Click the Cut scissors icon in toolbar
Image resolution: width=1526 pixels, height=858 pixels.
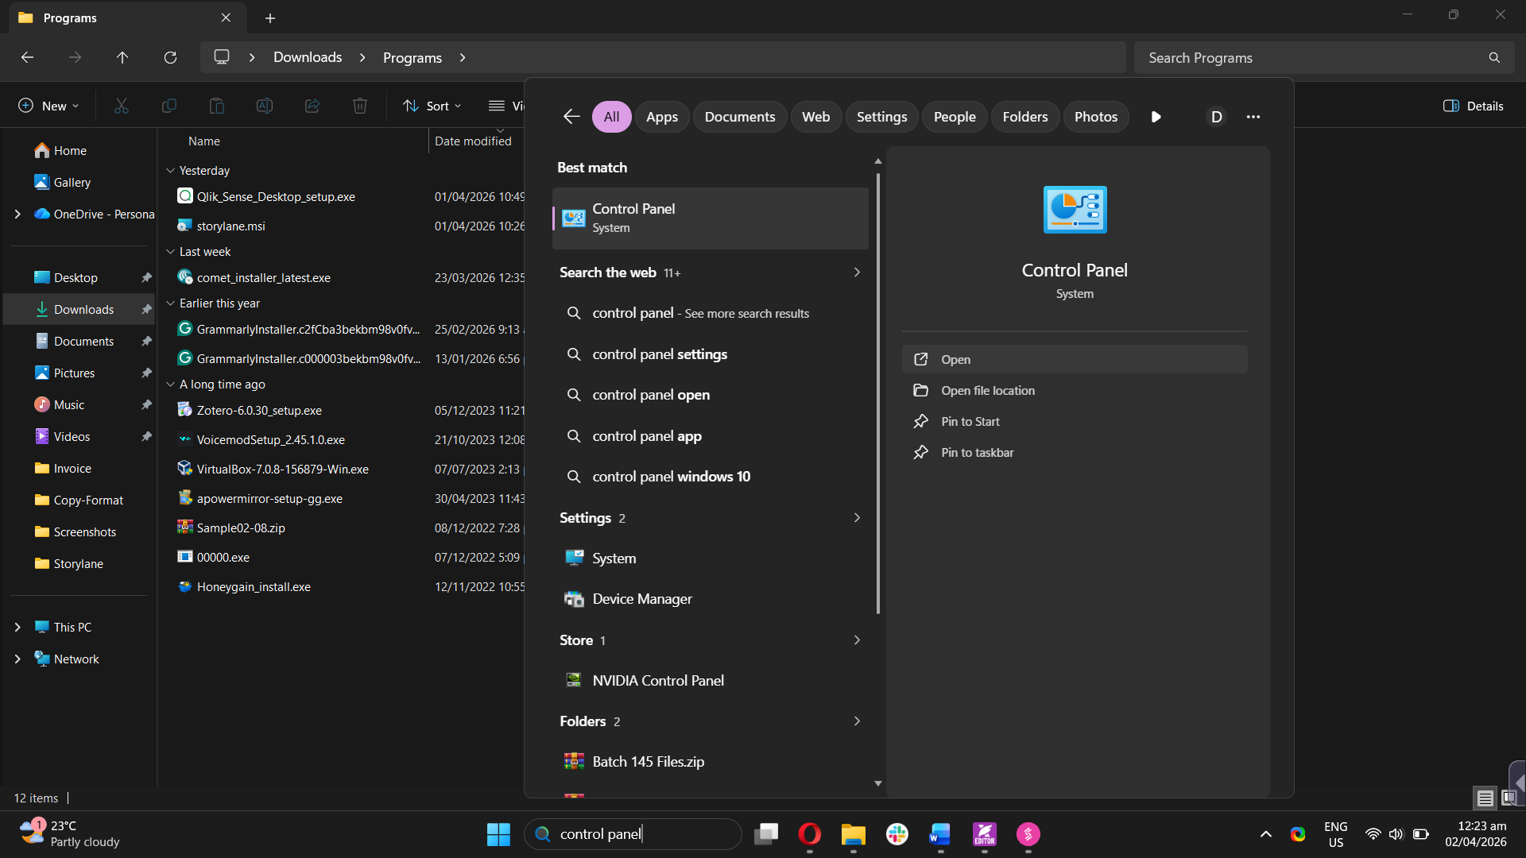[x=122, y=106]
